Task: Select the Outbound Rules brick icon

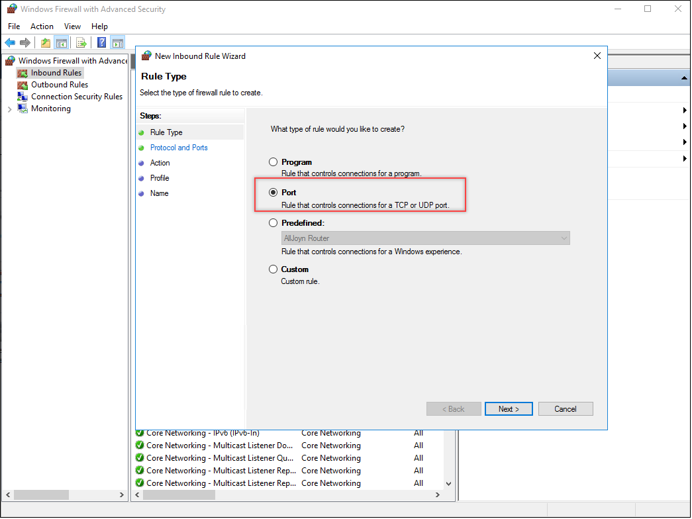Action: (x=23, y=85)
